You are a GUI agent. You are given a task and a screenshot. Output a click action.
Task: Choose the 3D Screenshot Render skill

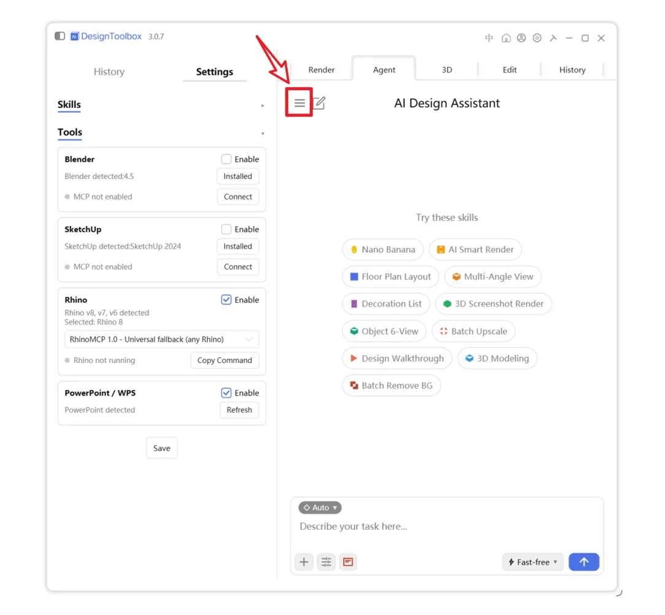(x=493, y=304)
